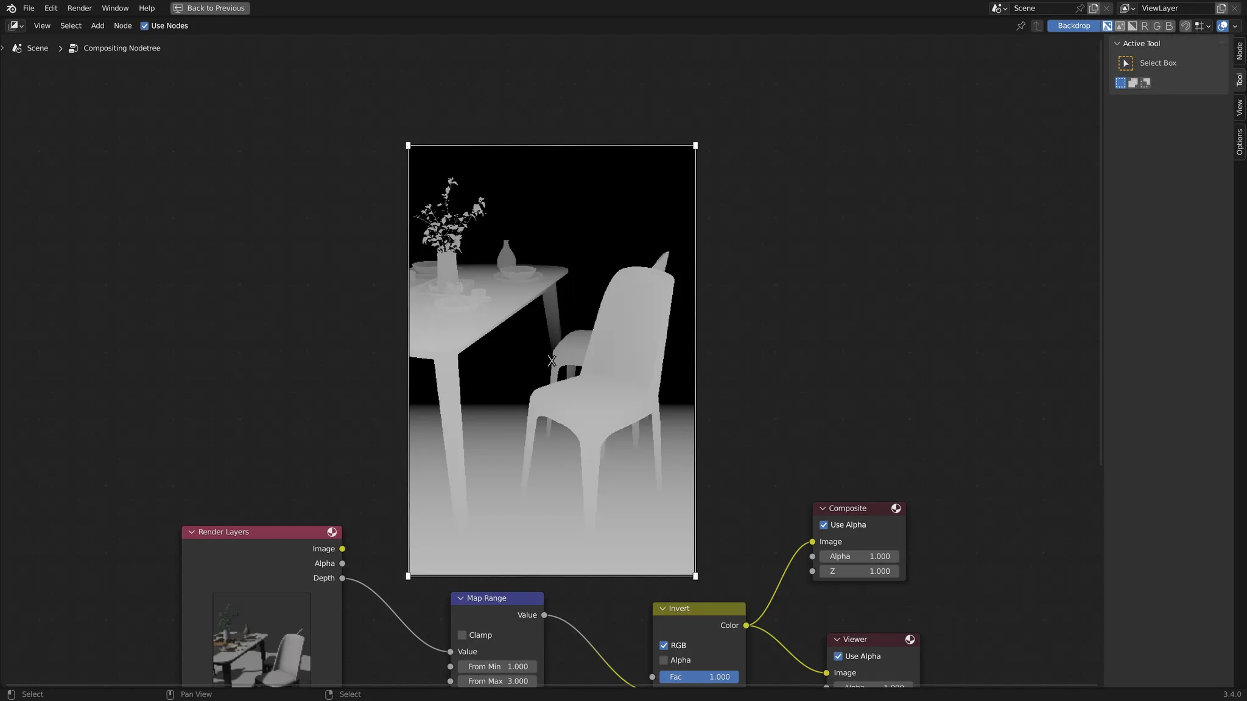Pin the node tree with the pin icon
Screen dimensions: 1247x701
tap(1021, 26)
